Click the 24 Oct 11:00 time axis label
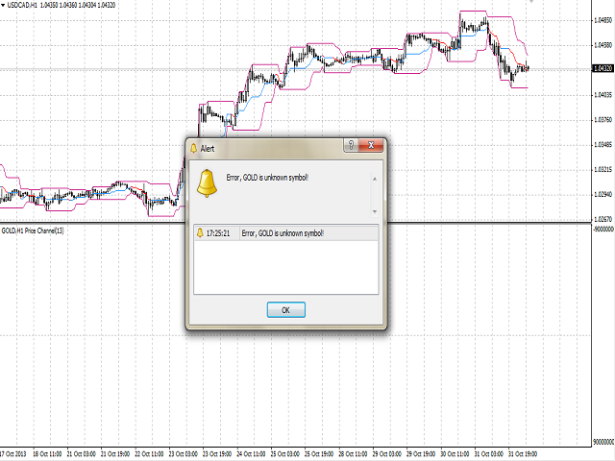The height and width of the screenshot is (461, 615). tap(251, 454)
